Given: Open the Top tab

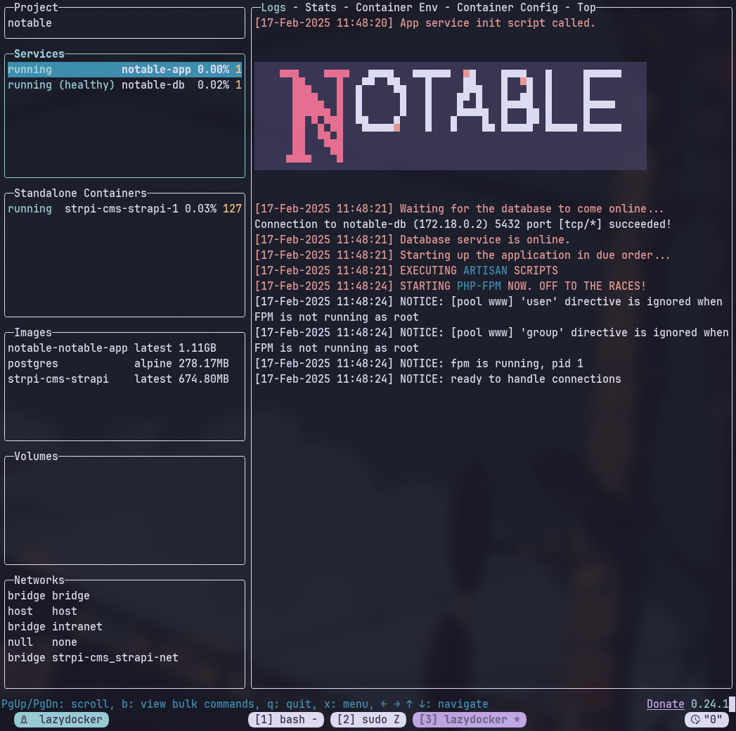Looking at the screenshot, I should [x=586, y=7].
